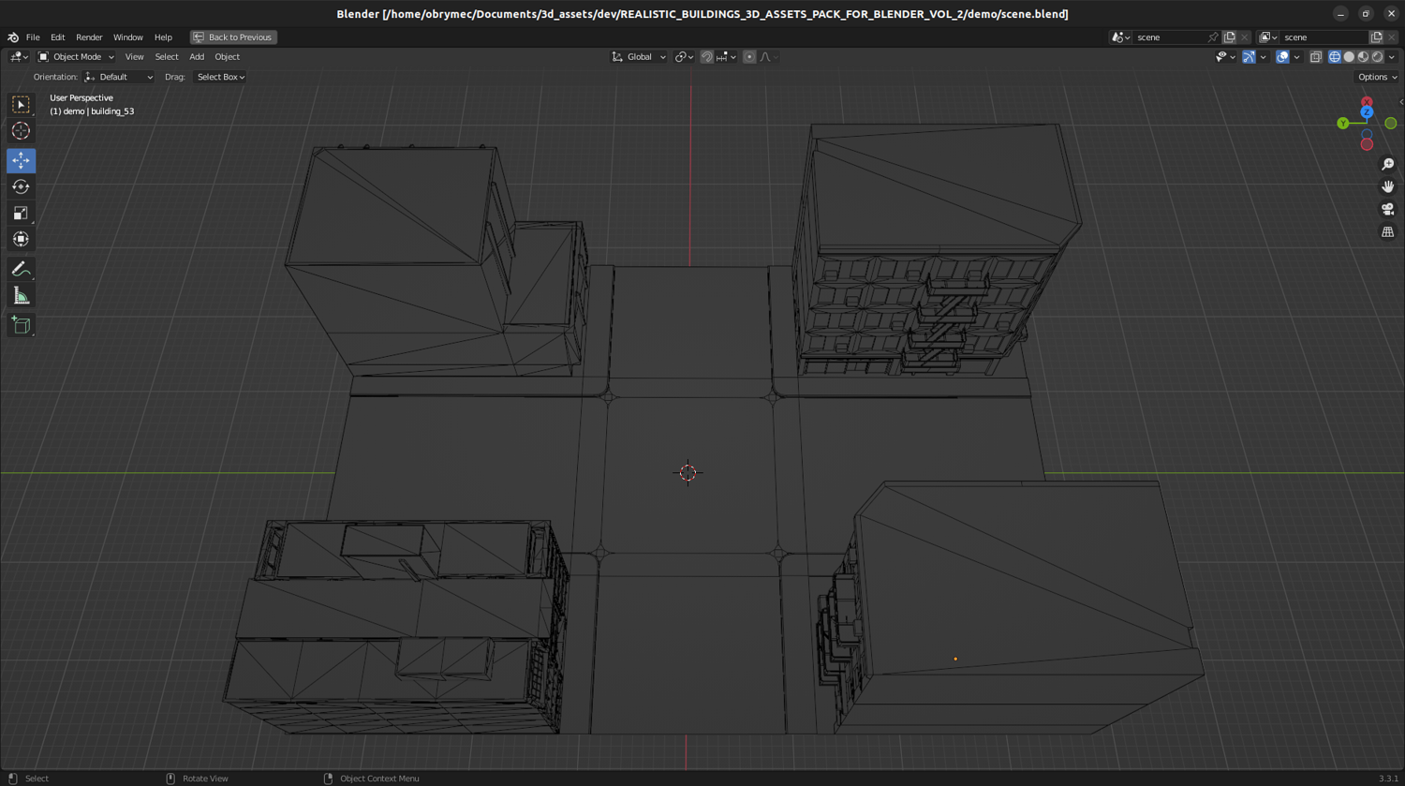1405x786 pixels.
Task: Click the "(1) demo | building_53" viewport label
Action: coord(92,111)
